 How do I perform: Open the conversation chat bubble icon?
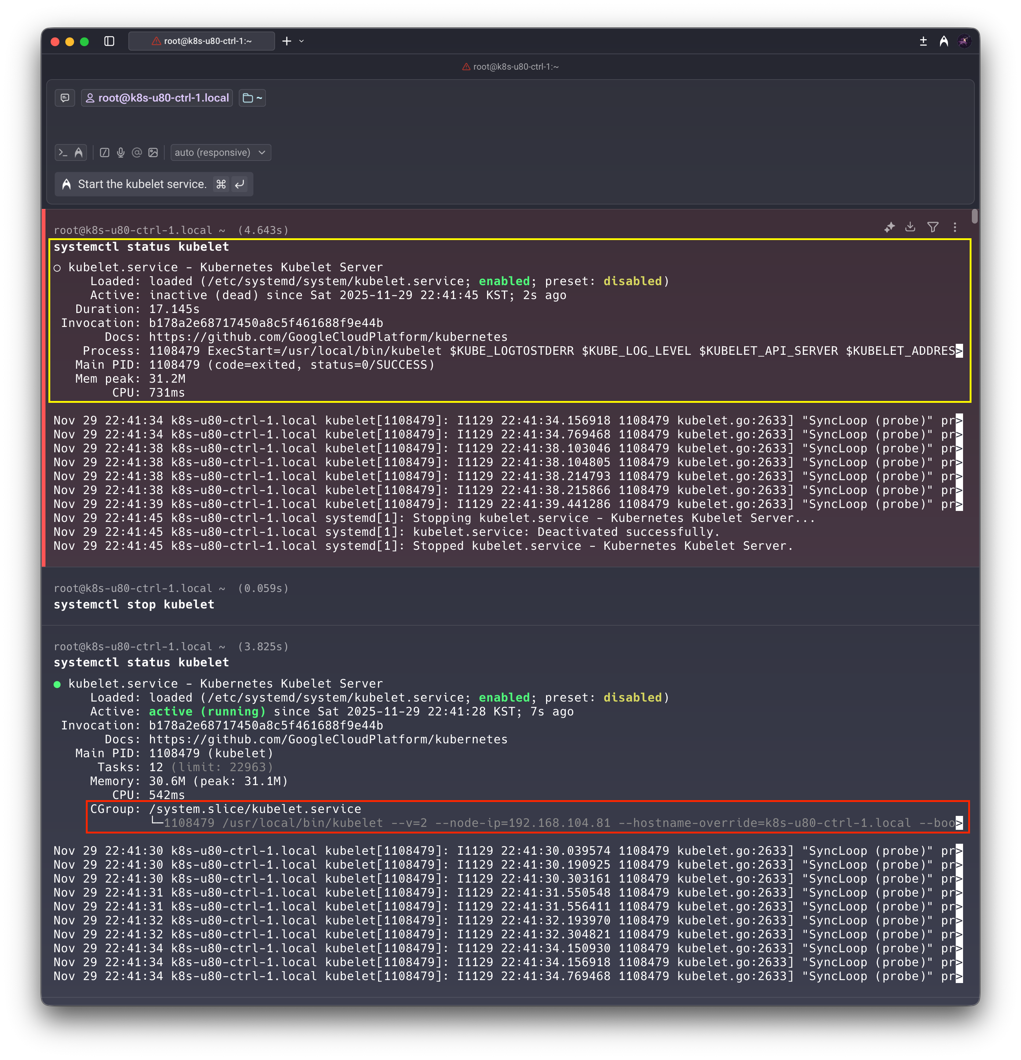coord(65,98)
